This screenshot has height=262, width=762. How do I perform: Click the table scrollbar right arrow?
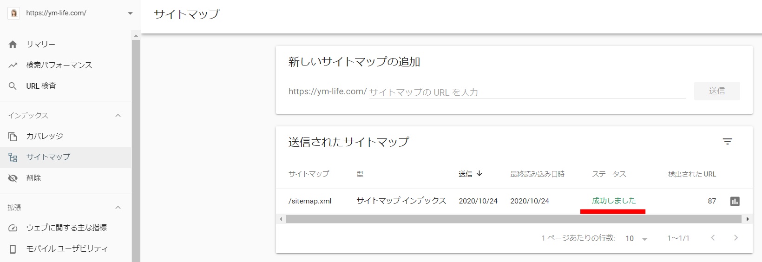pyautogui.click(x=748, y=219)
